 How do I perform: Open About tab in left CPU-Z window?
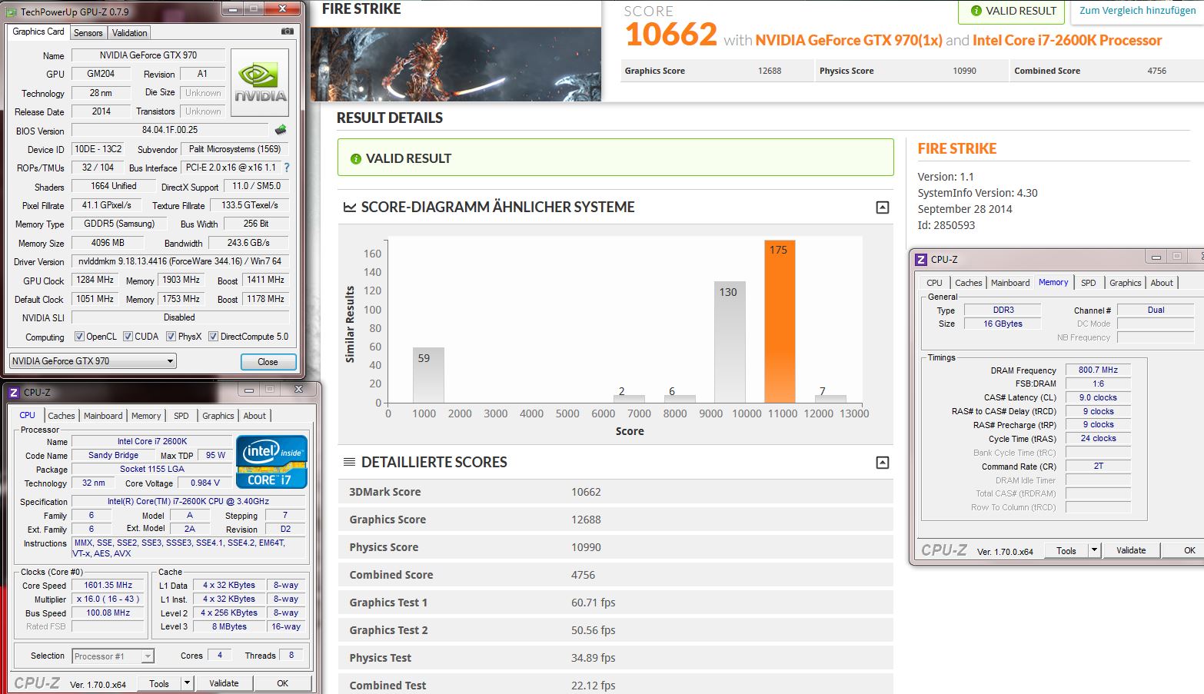[x=254, y=416]
